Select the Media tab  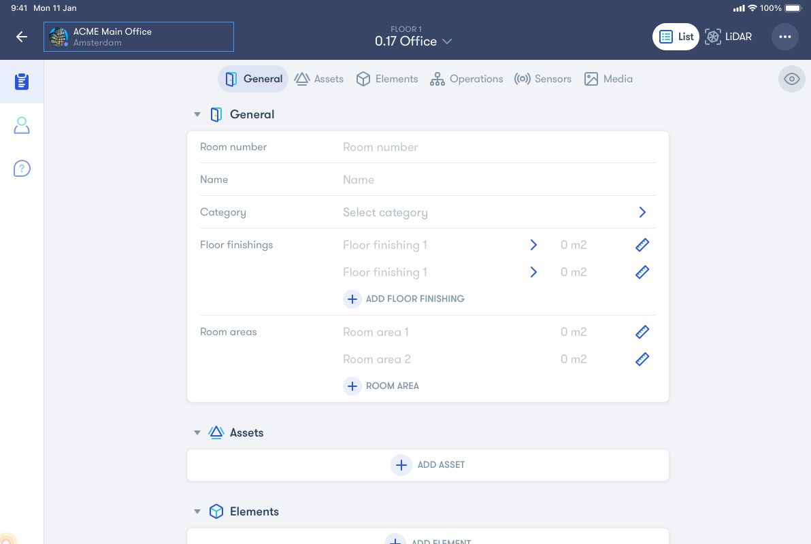coord(608,79)
